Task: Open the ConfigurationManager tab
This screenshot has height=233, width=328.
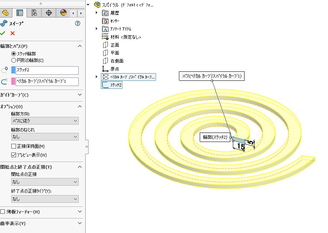Action: [x=34, y=13]
